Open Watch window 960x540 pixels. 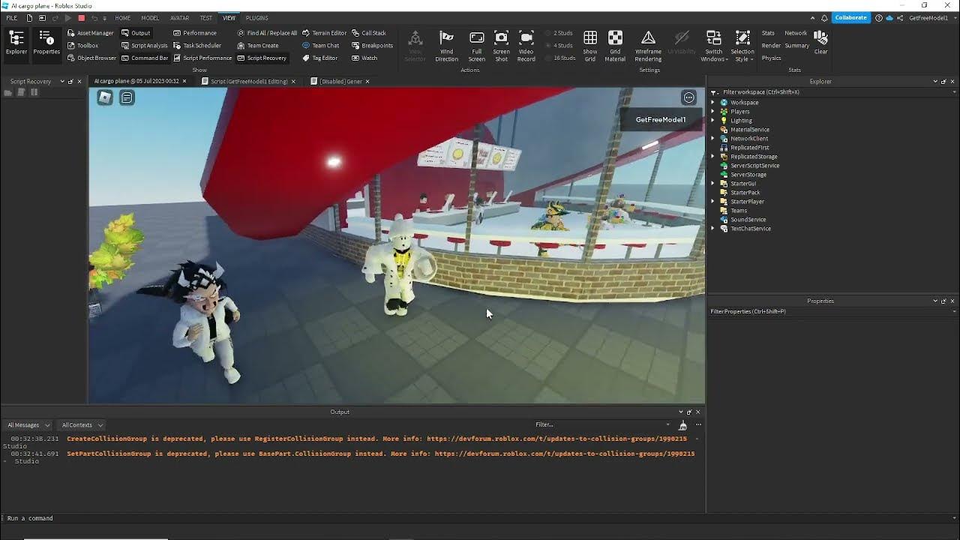coord(364,58)
